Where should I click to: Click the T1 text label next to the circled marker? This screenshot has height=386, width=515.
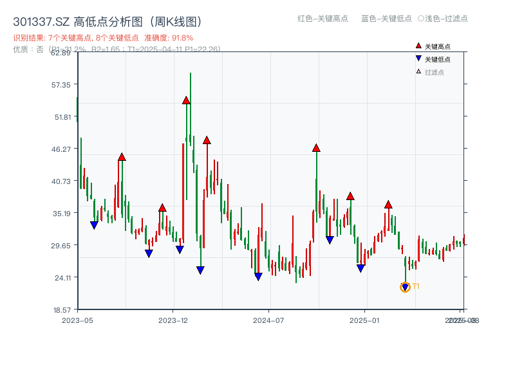(417, 285)
